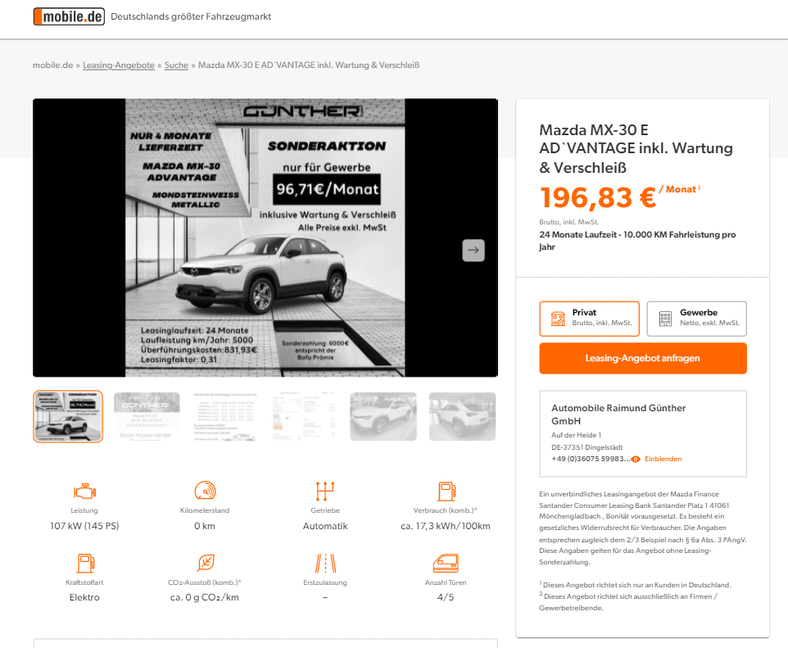Screen dimensions: 788x648
Task: Click the main Mazda MX-30 promotional image
Action: coord(265,238)
